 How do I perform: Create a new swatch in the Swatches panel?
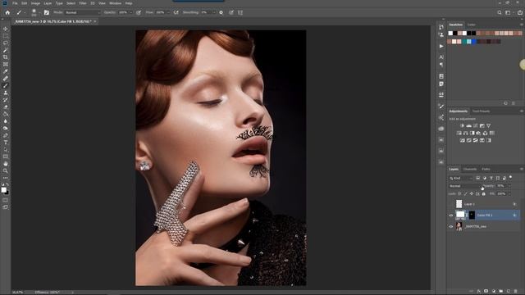tap(506, 103)
